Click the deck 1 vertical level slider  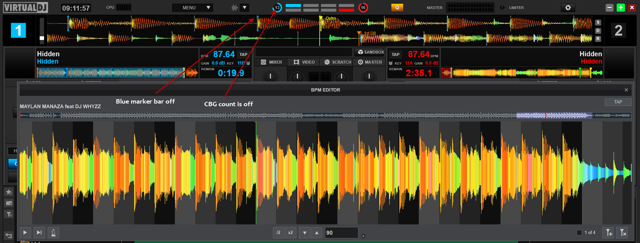[42, 30]
